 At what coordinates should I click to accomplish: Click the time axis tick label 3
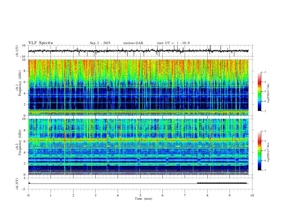pos(95,195)
